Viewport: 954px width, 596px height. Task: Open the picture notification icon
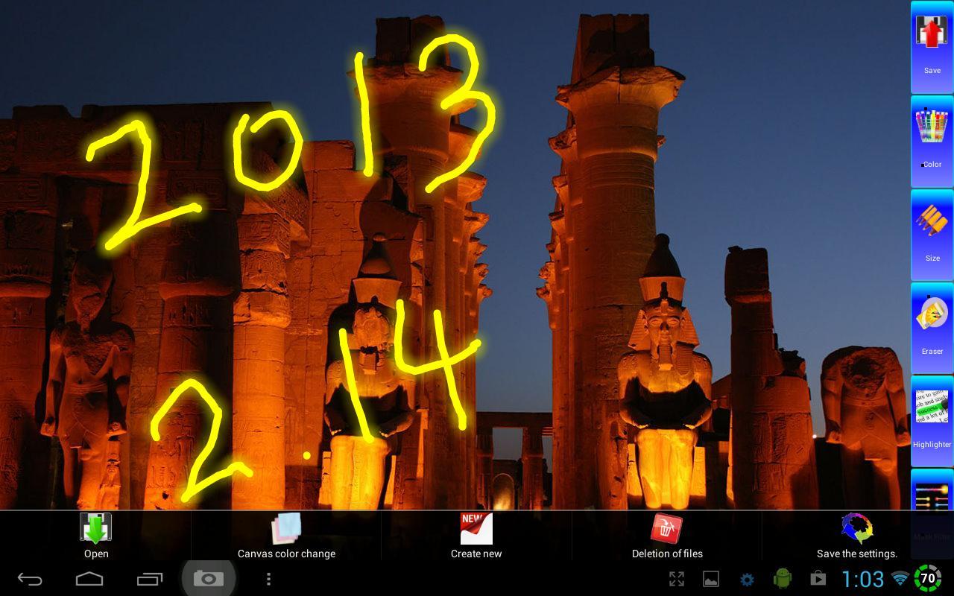pyautogui.click(x=711, y=579)
